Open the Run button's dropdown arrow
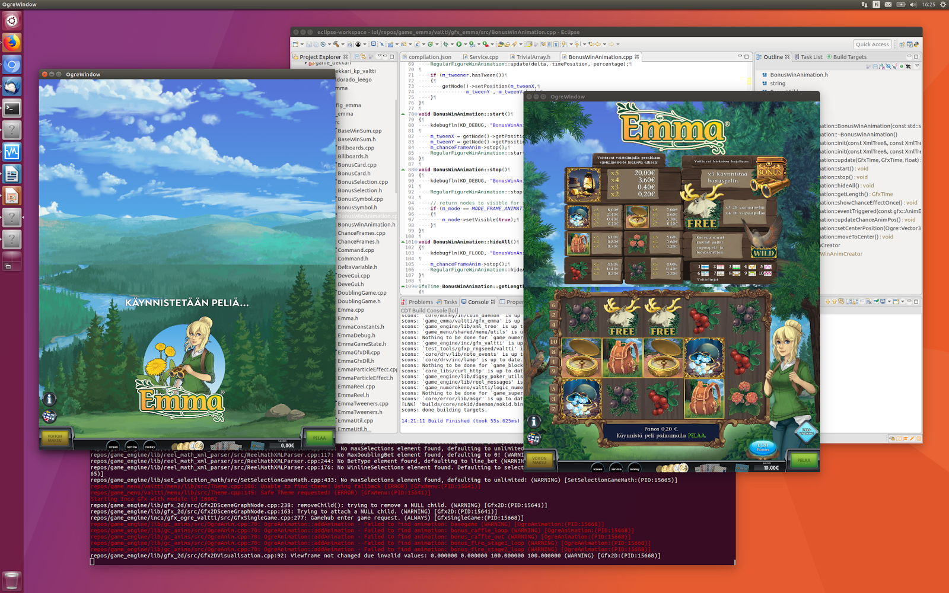 click(x=466, y=43)
